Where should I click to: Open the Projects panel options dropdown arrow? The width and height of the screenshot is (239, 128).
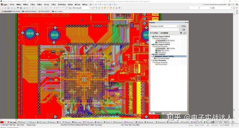click(186, 23)
